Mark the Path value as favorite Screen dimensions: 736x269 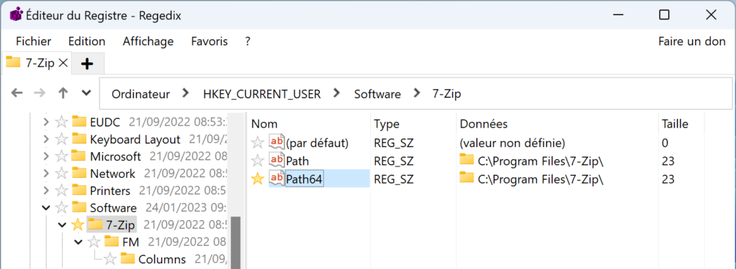click(258, 161)
